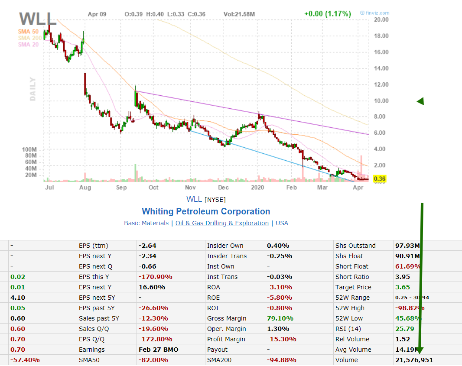Open the Whiting Petroleum Corporation link

(x=206, y=211)
